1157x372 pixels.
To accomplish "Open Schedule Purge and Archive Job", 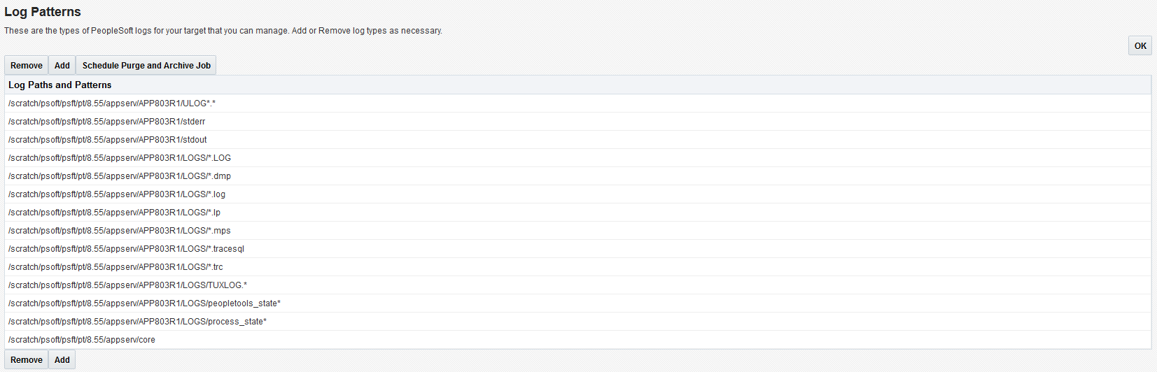I will pos(146,66).
